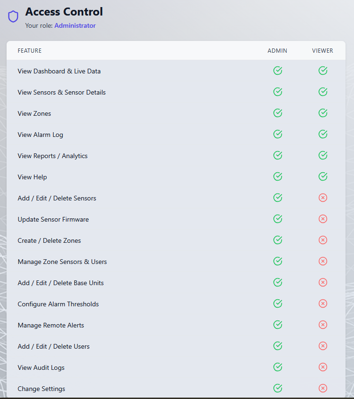Click Viewer denied icon for Configure Alarm Thresholds
The image size is (354, 399).
(322, 303)
